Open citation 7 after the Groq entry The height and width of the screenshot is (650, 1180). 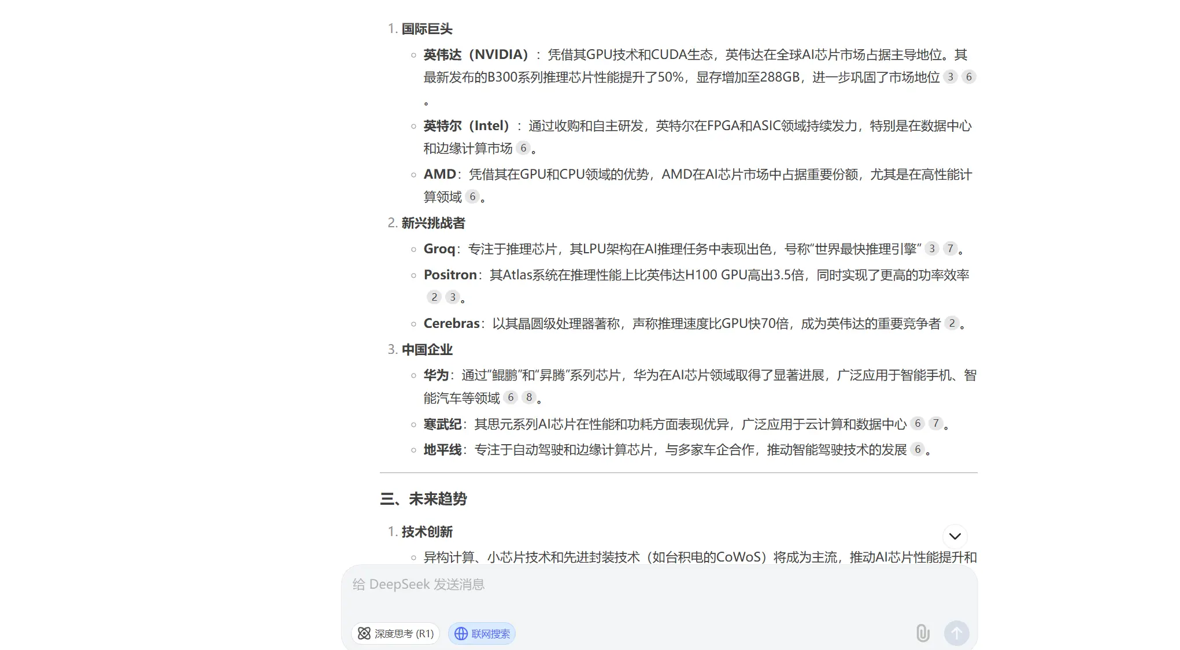coord(950,249)
